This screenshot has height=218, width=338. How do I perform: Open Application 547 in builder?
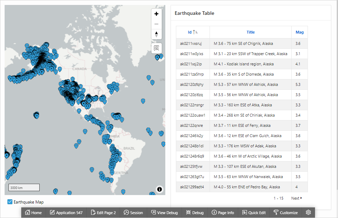(66, 212)
